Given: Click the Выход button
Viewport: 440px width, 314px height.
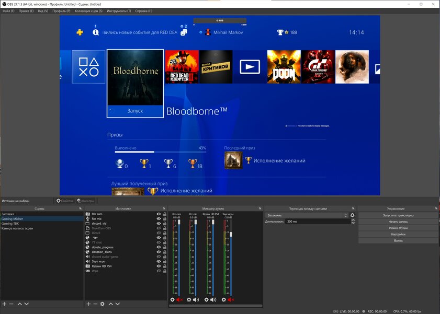Looking at the screenshot, I should click(398, 241).
